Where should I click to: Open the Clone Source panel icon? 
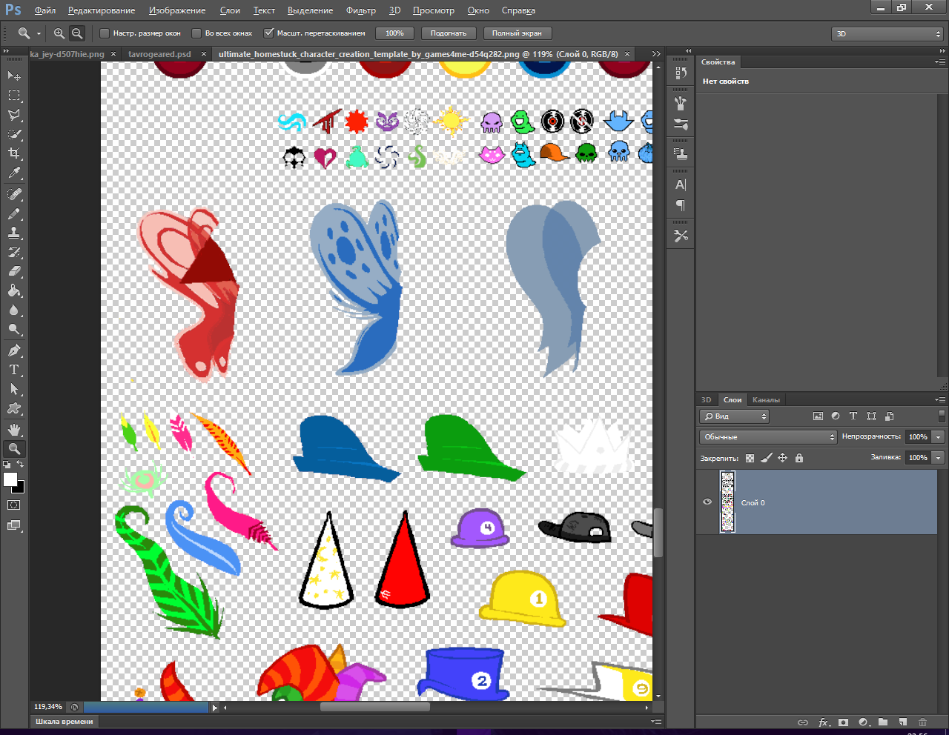(x=681, y=154)
